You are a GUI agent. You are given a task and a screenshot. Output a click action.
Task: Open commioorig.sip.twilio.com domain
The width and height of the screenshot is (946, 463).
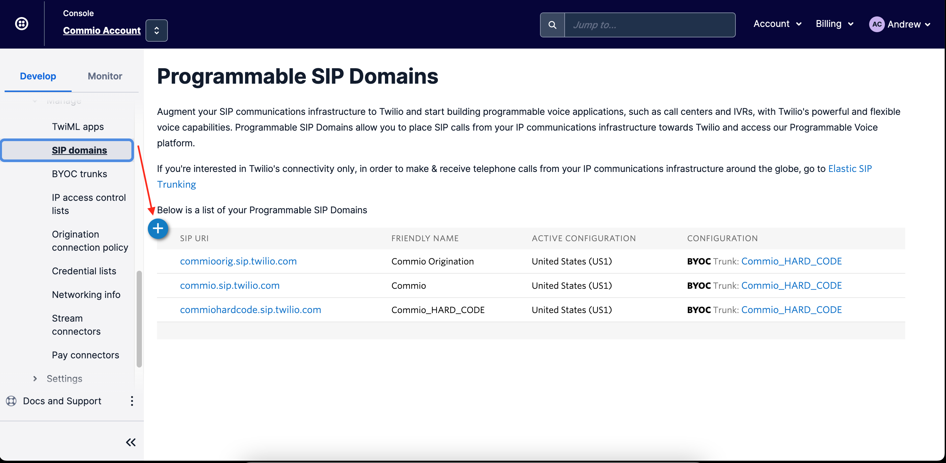[238, 261]
